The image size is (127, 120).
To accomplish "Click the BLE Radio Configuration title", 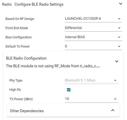I will click(26, 58).
